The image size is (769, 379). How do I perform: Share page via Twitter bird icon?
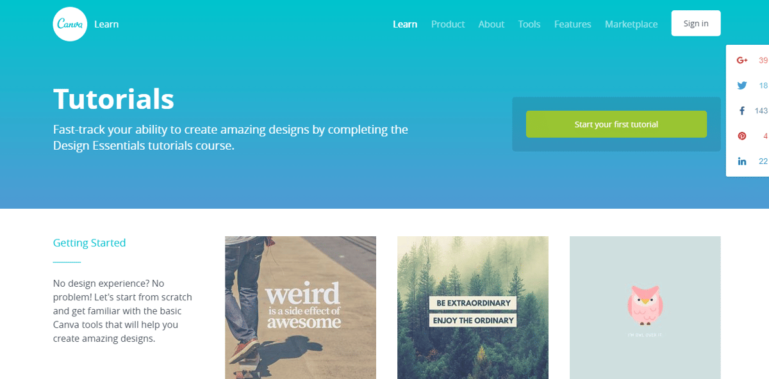[742, 85]
